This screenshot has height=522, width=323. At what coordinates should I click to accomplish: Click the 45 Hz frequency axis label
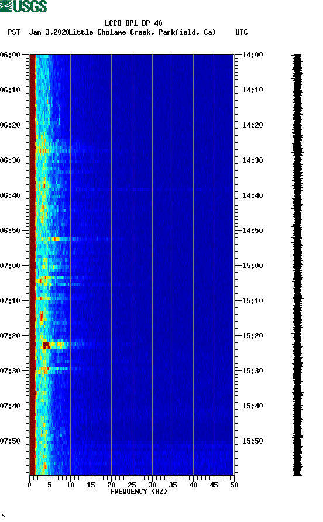214,485
